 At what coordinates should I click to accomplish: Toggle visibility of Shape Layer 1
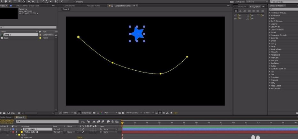pos(2,129)
